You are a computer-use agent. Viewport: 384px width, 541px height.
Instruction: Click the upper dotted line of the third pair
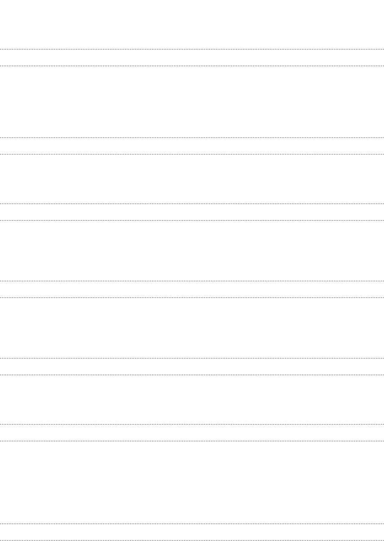point(192,204)
